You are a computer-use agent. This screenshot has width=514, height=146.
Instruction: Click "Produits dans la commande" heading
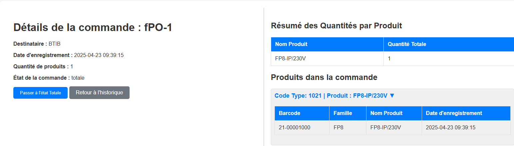324,77
